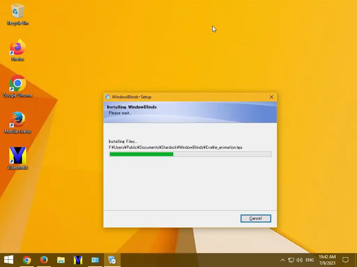
Task: Select the Firefox desktop shortcut
Action: 17,50
